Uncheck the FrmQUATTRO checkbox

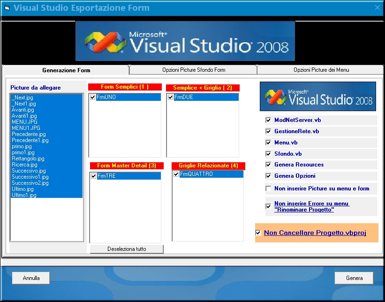176,174
